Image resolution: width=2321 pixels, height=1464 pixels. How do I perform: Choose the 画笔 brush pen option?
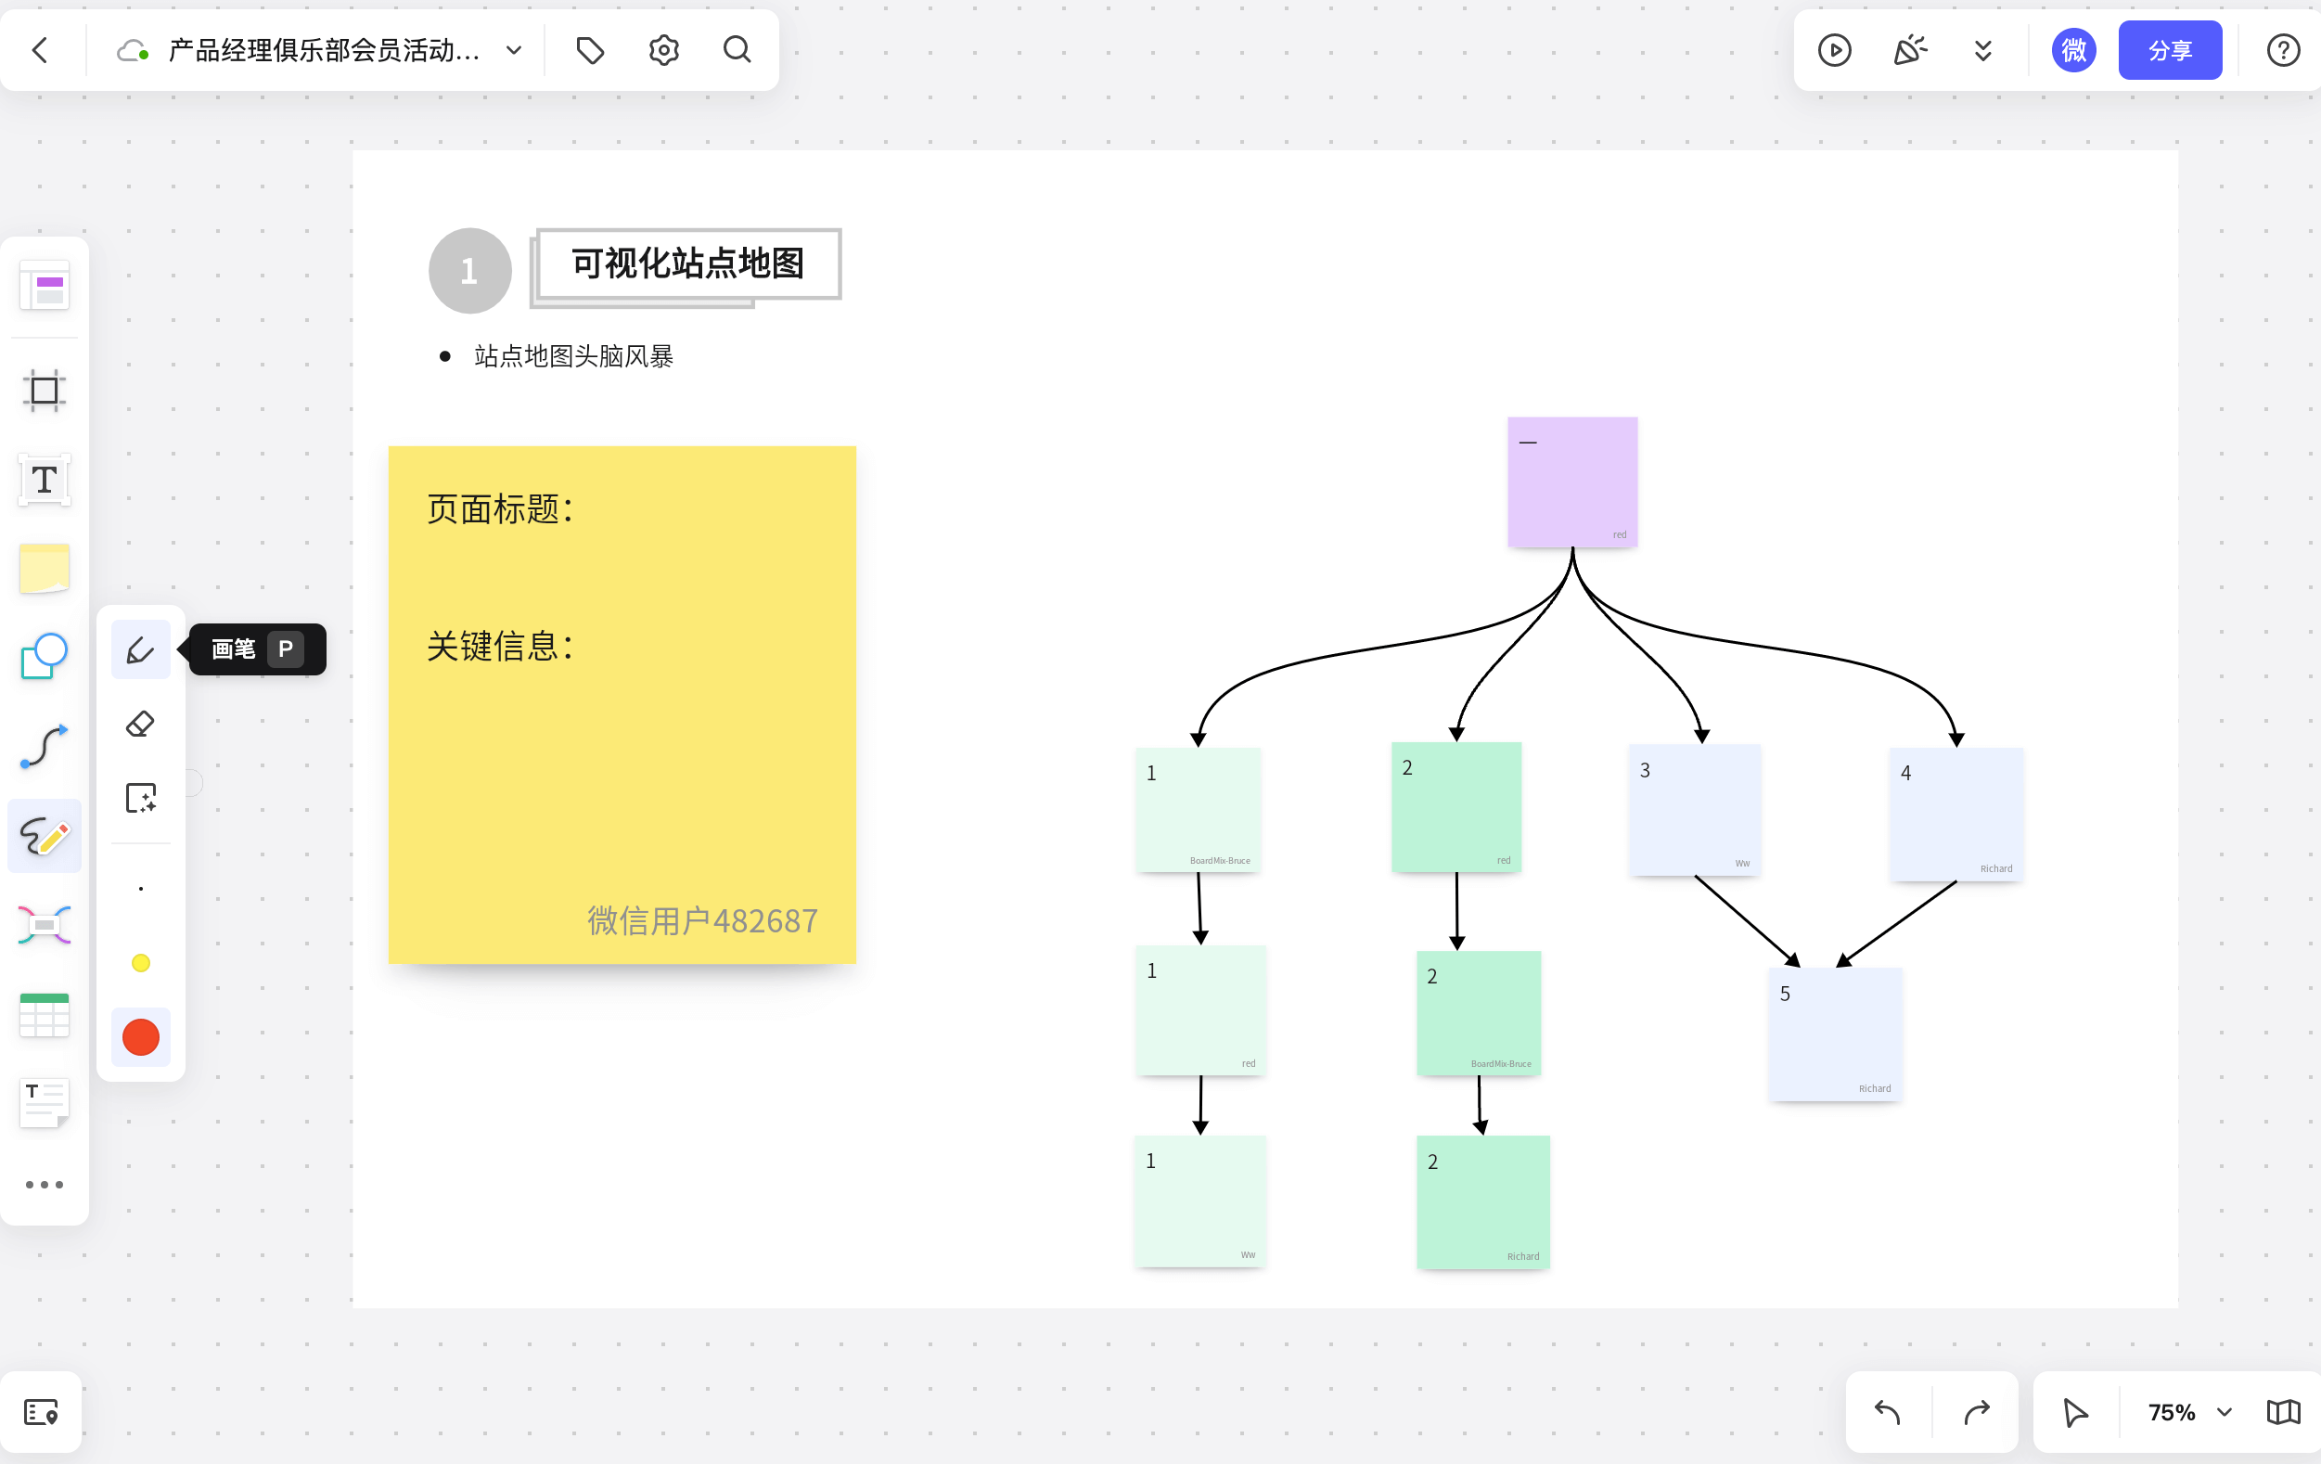pos(141,649)
